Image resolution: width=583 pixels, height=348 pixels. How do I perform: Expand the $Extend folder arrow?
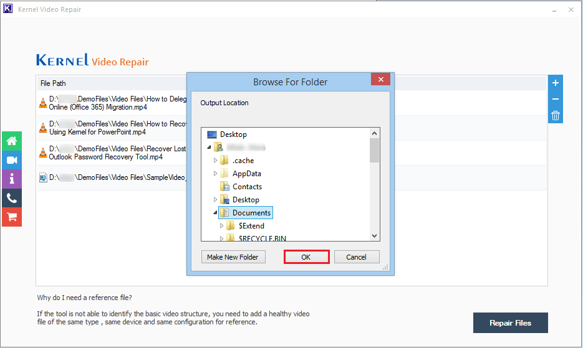pyautogui.click(x=221, y=226)
